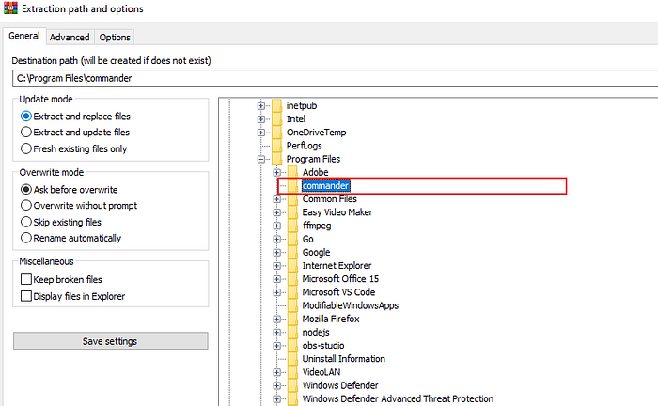This screenshot has height=406, width=658.
Task: Expand the Intel tree node
Action: (x=261, y=119)
